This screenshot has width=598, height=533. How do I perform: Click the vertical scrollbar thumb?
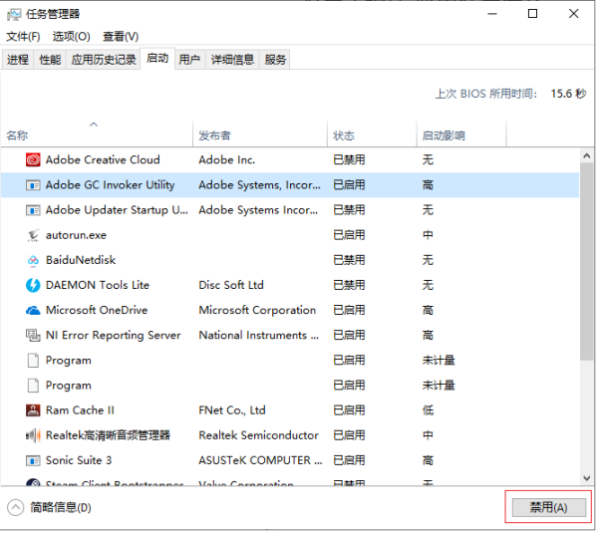click(x=588, y=262)
